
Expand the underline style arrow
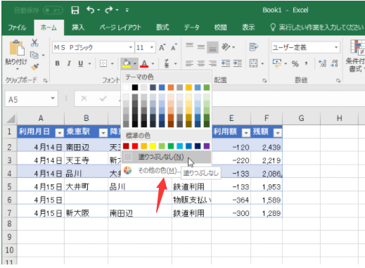pos(89,63)
